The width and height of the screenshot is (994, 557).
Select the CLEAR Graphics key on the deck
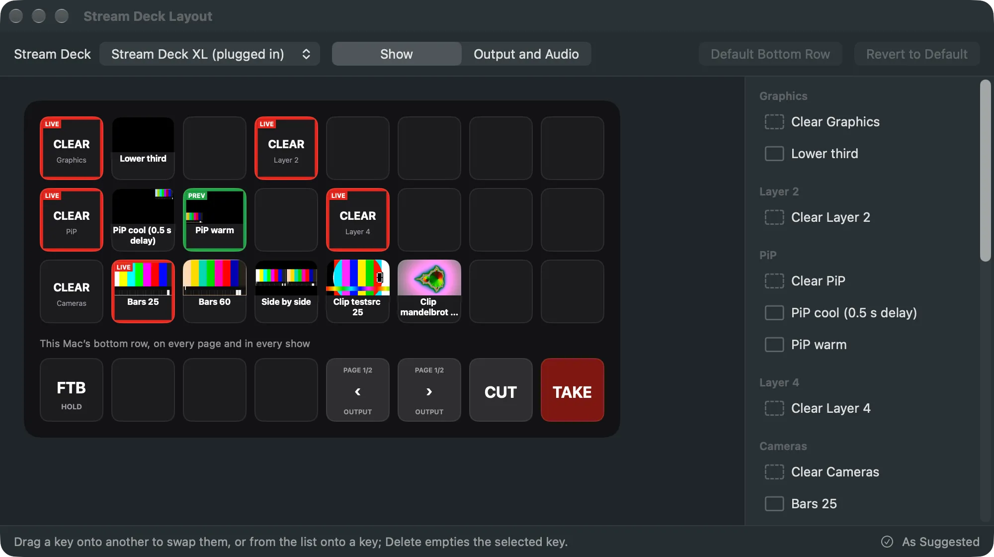point(72,148)
